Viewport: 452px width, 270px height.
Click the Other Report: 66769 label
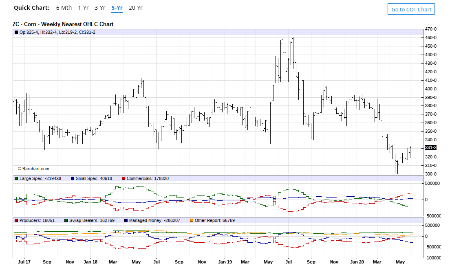pyautogui.click(x=215, y=220)
